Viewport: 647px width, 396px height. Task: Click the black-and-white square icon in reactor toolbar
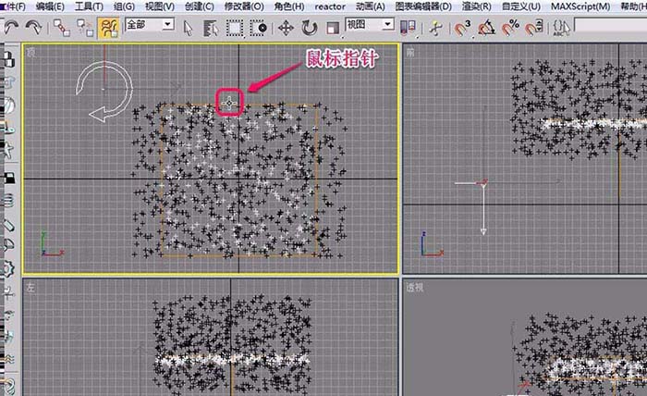point(8,178)
